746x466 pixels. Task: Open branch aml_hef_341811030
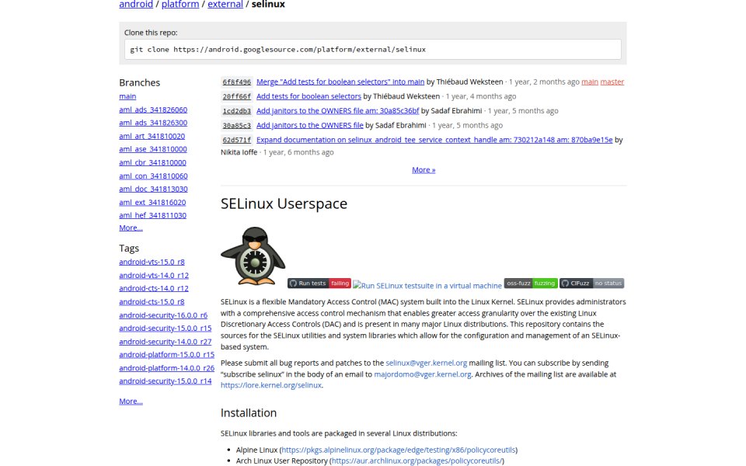153,215
